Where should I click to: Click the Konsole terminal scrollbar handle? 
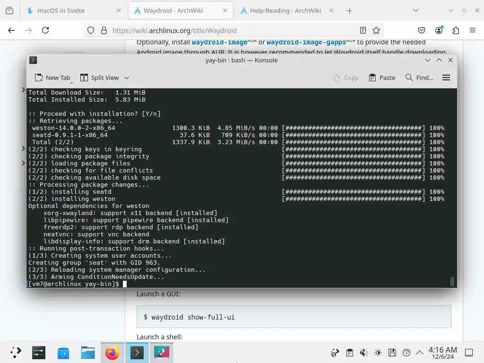[452, 282]
